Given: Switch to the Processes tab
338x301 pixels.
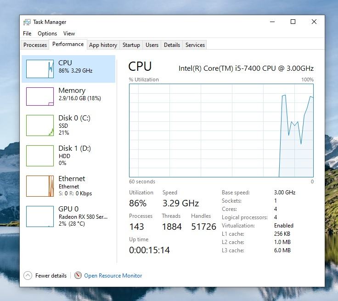Looking at the screenshot, I should (35, 45).
